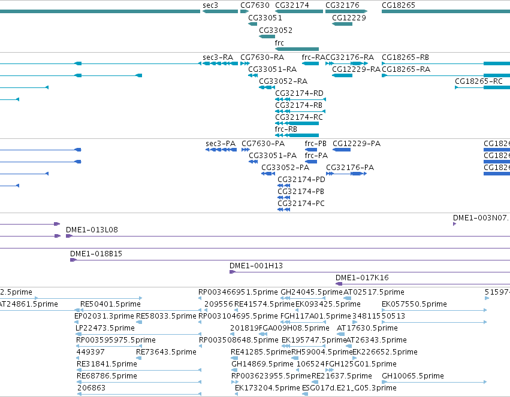This screenshot has height=397, width=510.
Task: Select protein frc-PA
Action: click(x=311, y=162)
